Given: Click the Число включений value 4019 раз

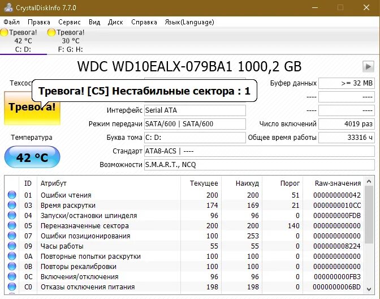Looking at the screenshot, I should (347, 124).
